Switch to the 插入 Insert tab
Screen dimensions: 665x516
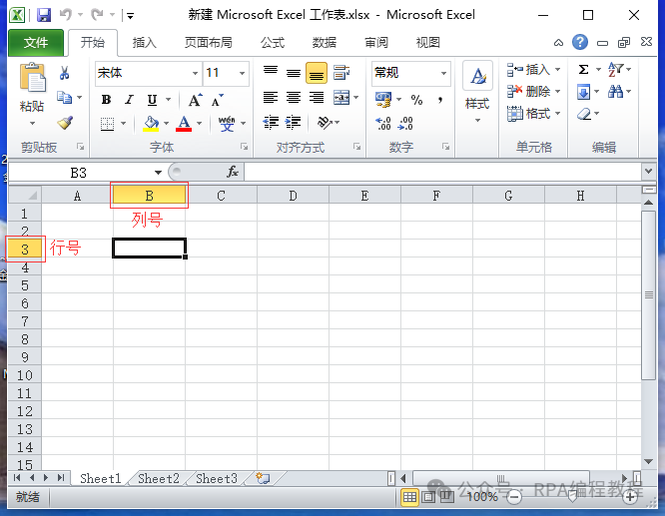[x=144, y=42]
